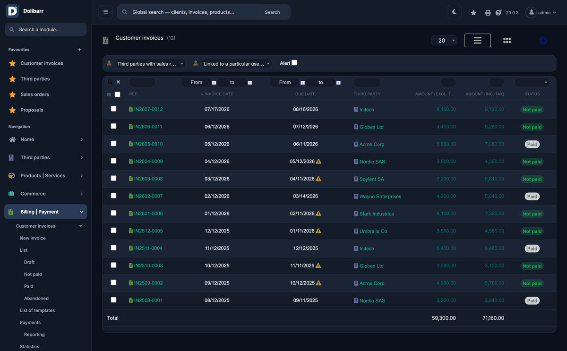The height and width of the screenshot is (351, 567).
Task: Open the Status filter dropdown
Action: (532, 82)
